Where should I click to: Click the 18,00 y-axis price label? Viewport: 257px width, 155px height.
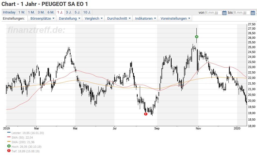[x=252, y=126]
